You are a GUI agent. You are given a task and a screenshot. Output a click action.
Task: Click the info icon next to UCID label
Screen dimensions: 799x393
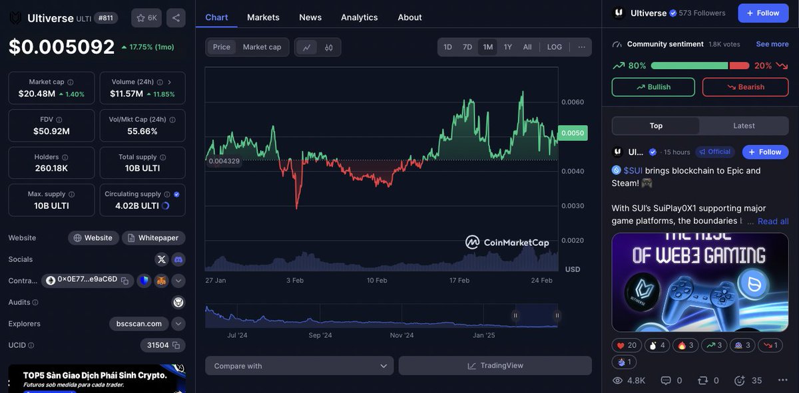click(31, 345)
